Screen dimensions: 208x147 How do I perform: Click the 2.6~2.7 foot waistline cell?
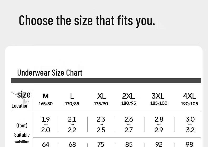128,125
